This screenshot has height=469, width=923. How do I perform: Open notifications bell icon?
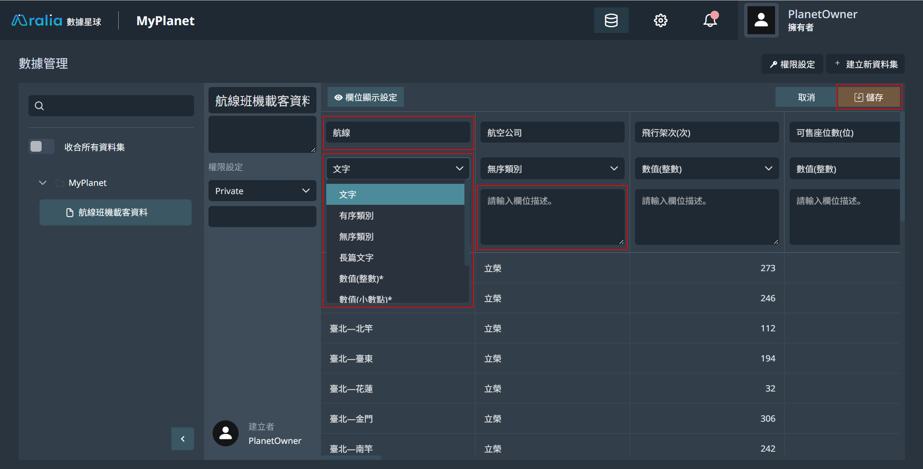point(710,20)
